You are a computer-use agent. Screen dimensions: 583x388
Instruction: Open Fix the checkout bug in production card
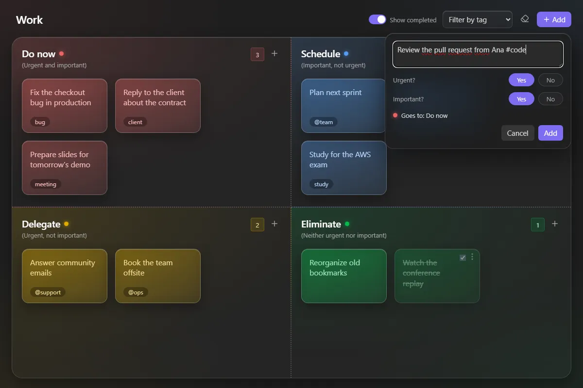tap(65, 106)
